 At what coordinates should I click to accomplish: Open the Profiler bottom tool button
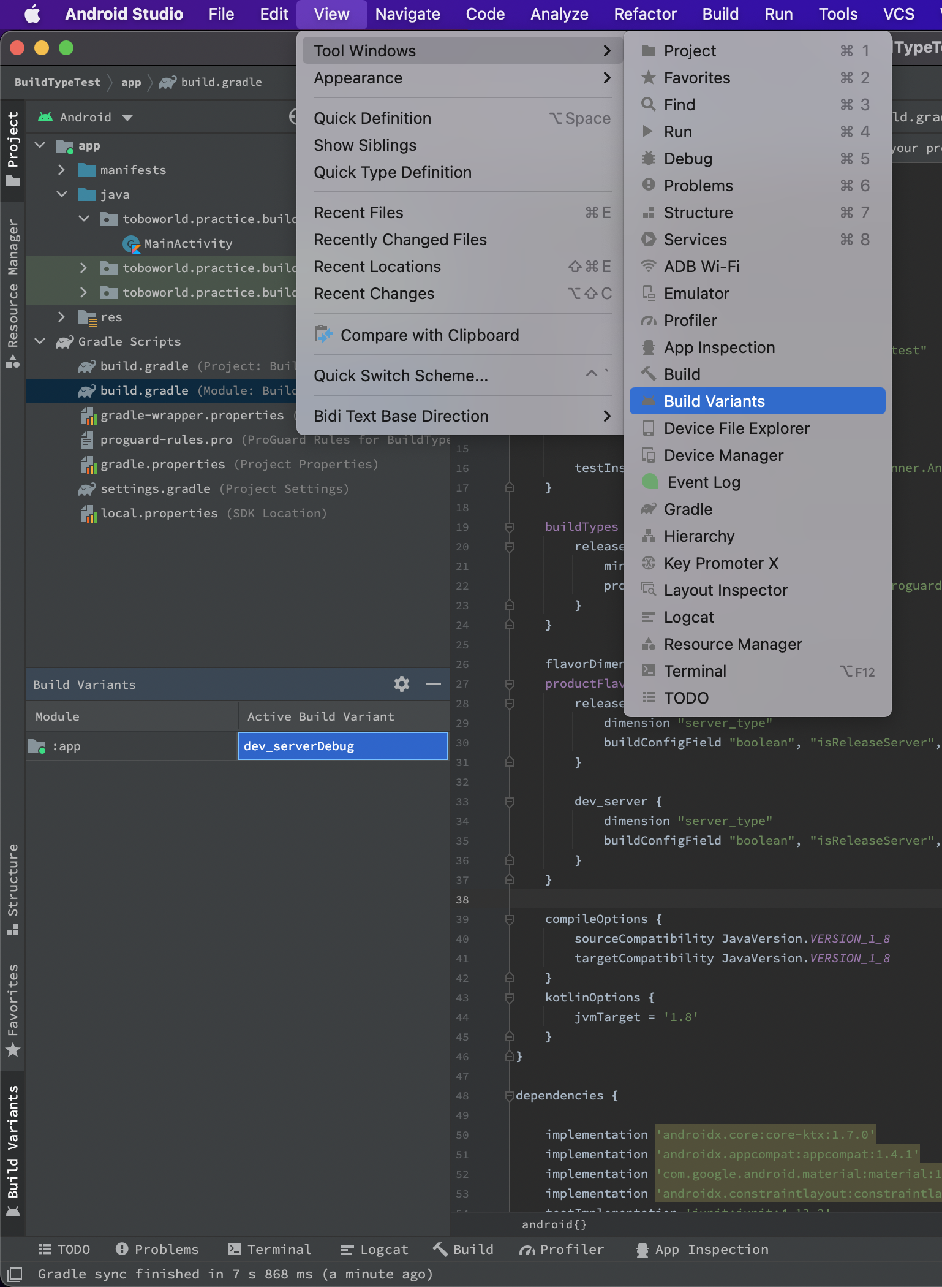point(562,1249)
